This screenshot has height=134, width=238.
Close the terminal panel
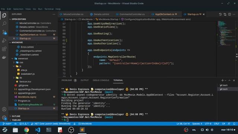(234, 80)
